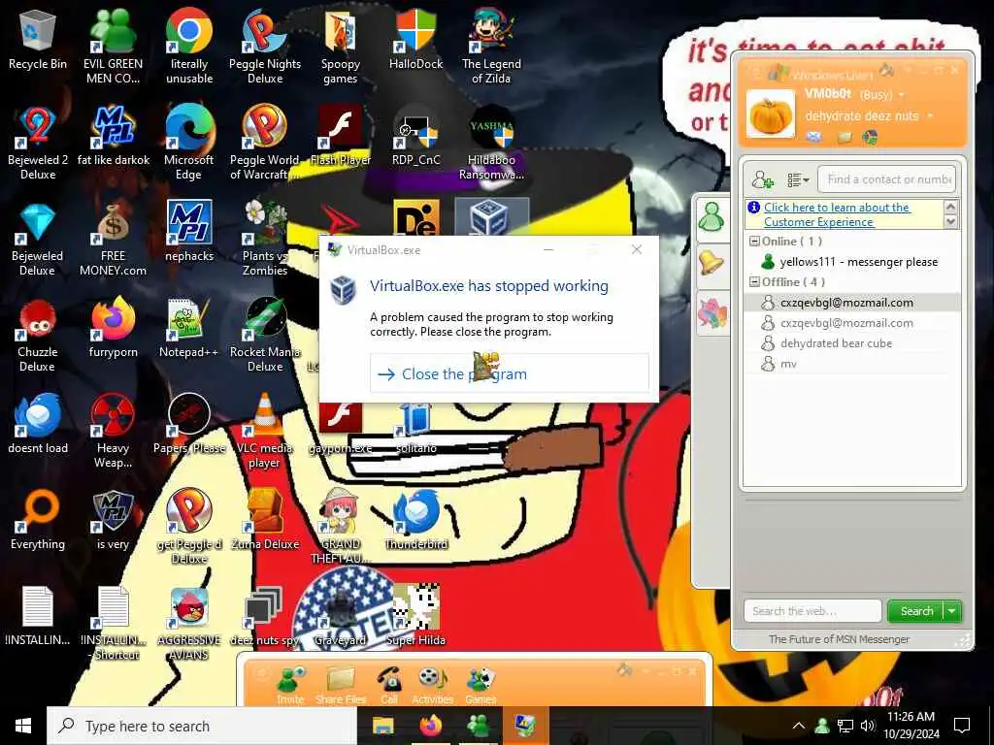Click the HalloDock desktop icon
Image resolution: width=994 pixels, height=745 pixels.
pyautogui.click(x=415, y=39)
